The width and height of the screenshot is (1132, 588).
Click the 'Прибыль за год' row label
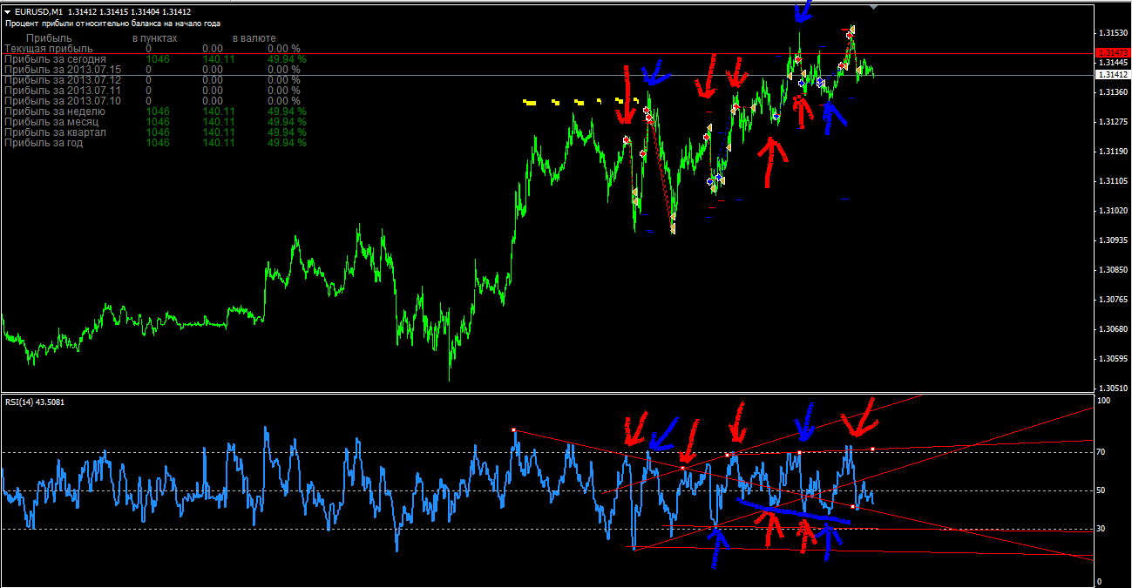pos(44,143)
